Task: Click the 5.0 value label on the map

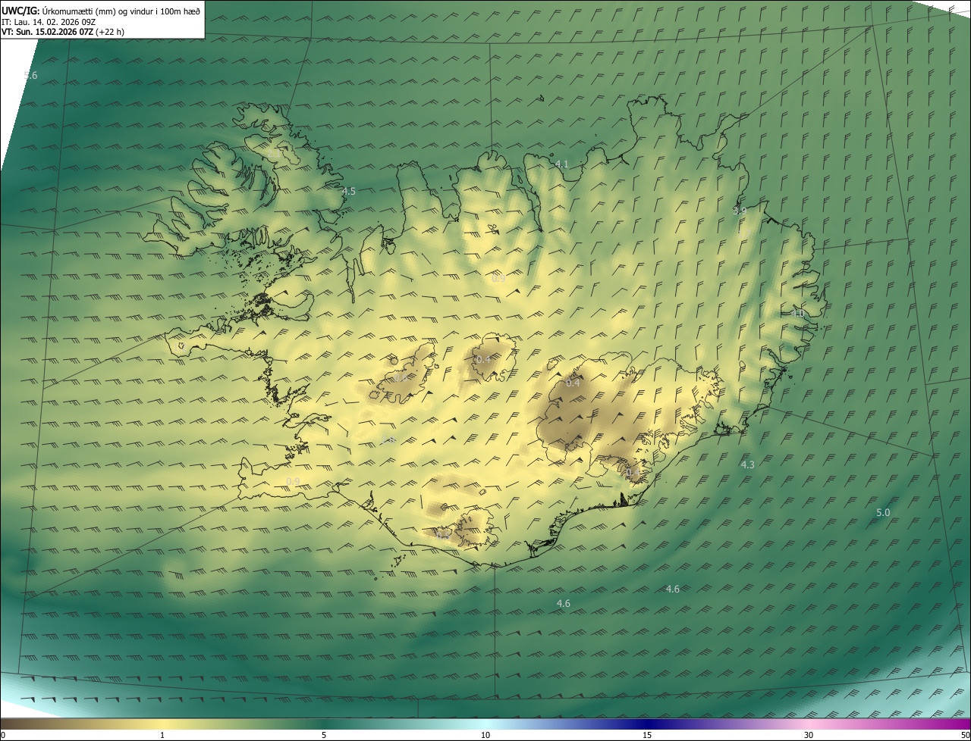Action: 883,513
